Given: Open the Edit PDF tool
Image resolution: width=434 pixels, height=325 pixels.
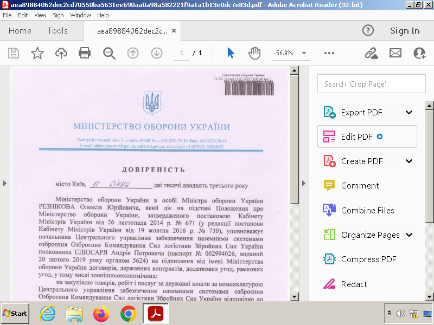Looking at the screenshot, I should [x=367, y=136].
